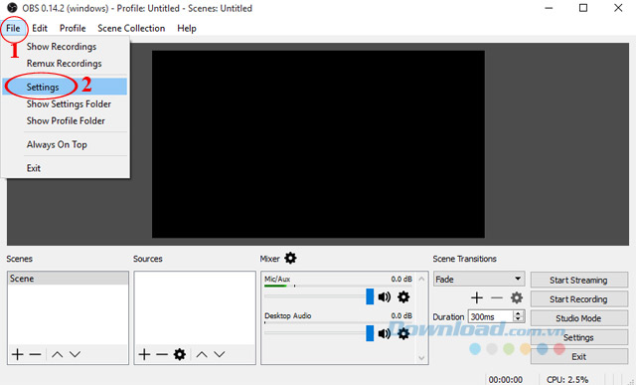
Task: Click the 00:00:00 timer in status bar
Action: (506, 379)
